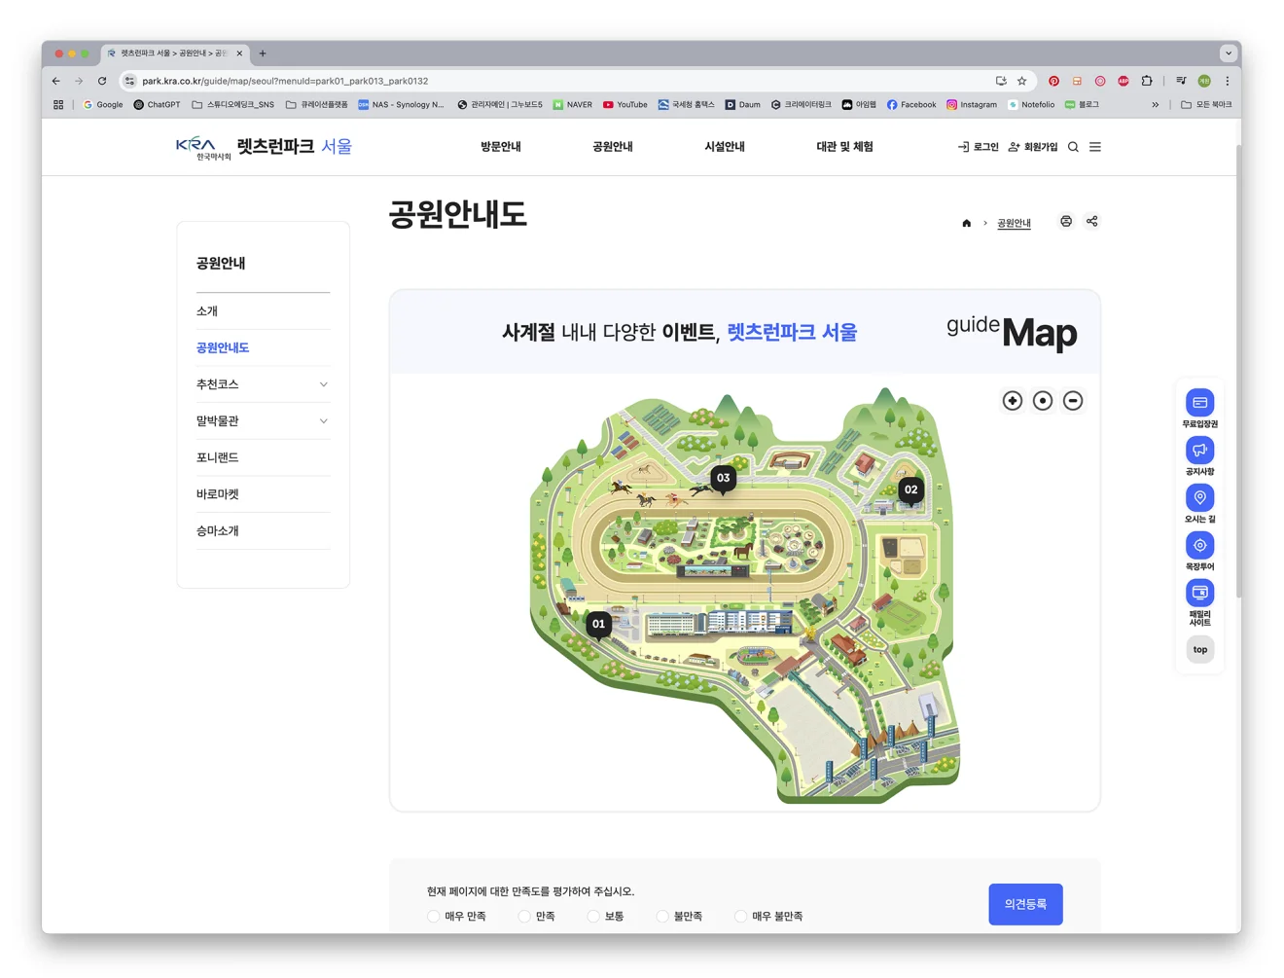
Task: Open the 스튜디오에딩크_SNS bookmark folder
Action: (233, 104)
